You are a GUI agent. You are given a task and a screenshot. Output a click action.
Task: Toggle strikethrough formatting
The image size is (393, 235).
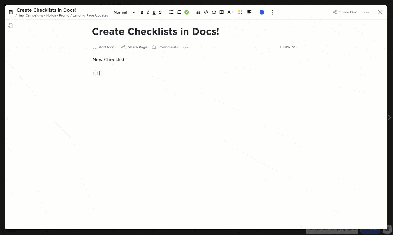160,12
